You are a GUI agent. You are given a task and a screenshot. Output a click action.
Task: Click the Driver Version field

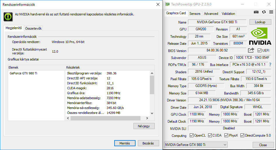[229, 100]
